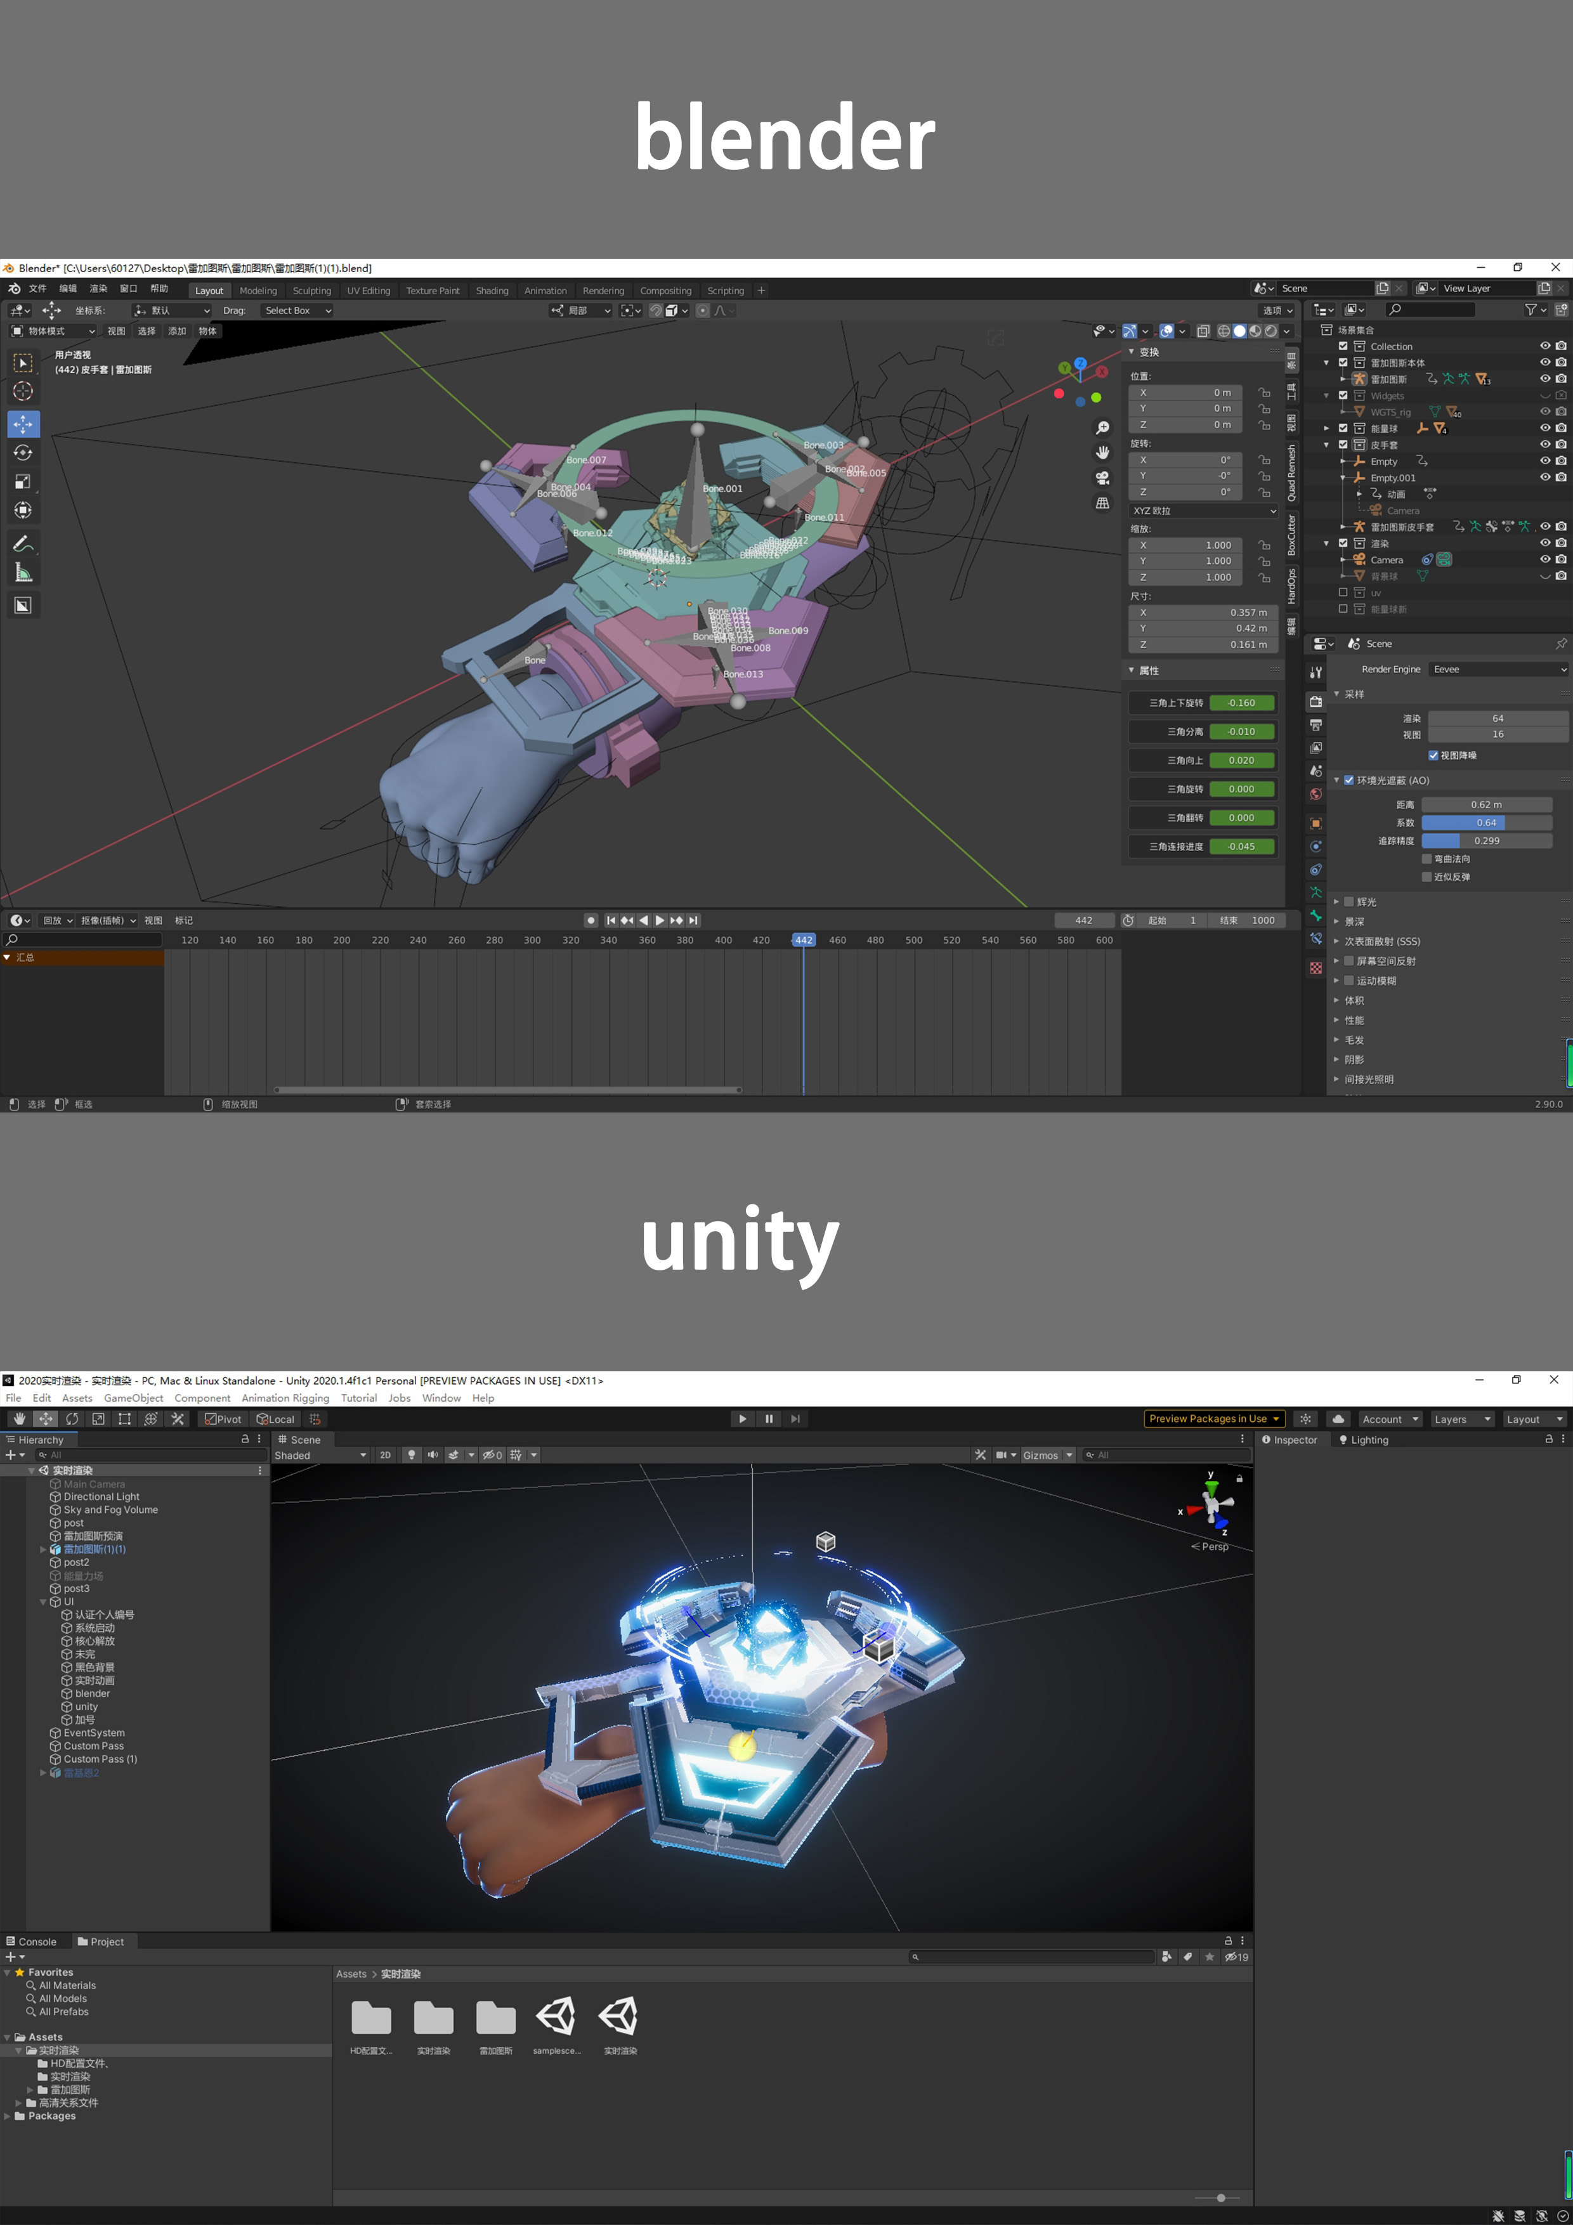The height and width of the screenshot is (2225, 1573).
Task: Enable the 辉光 bloom checkbox
Action: point(1348,901)
